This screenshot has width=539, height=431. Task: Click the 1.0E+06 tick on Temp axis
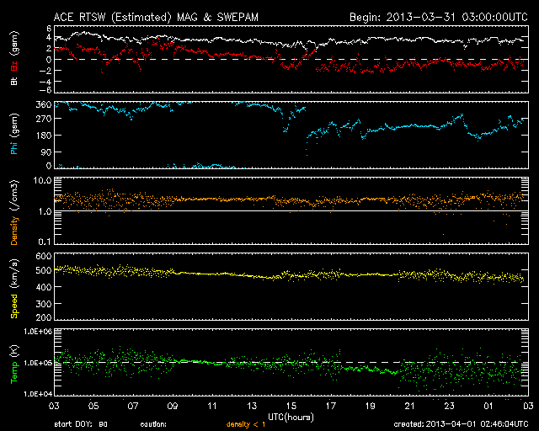tap(35, 332)
